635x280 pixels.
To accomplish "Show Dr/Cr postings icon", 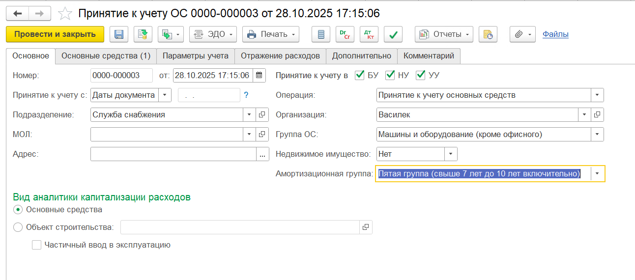I will [x=345, y=34].
